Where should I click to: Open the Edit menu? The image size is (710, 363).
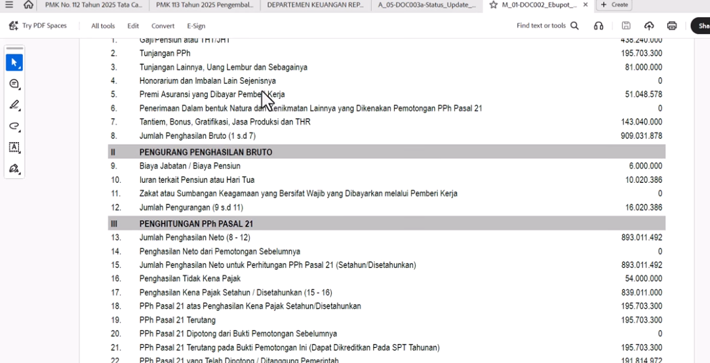(x=133, y=26)
